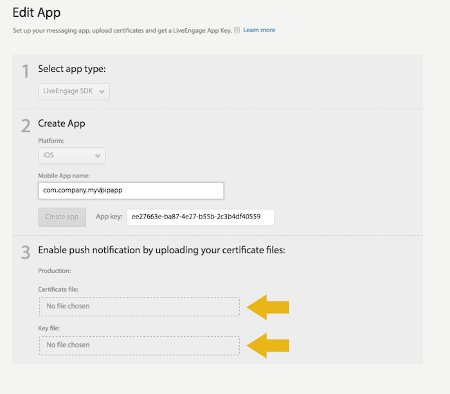
Task: Choose a file in Key file box
Action: coord(139,345)
